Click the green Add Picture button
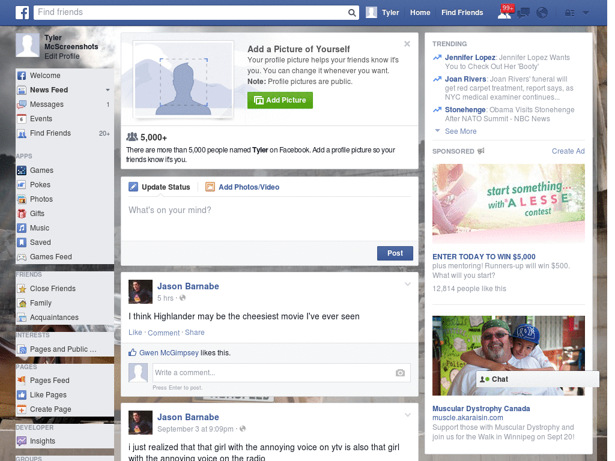Screen dimensions: 615x461 click(x=280, y=100)
